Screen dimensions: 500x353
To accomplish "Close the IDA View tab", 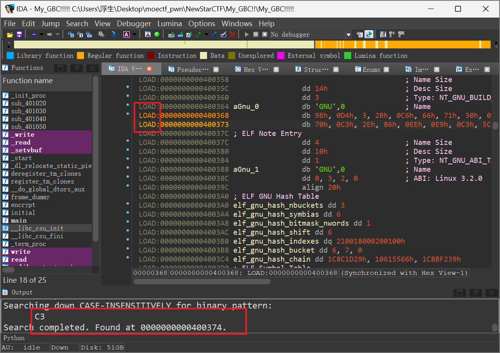I will coord(149,69).
